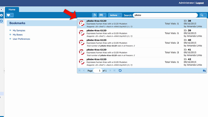Open My Samples bookmark

pyautogui.click(x=19, y=30)
